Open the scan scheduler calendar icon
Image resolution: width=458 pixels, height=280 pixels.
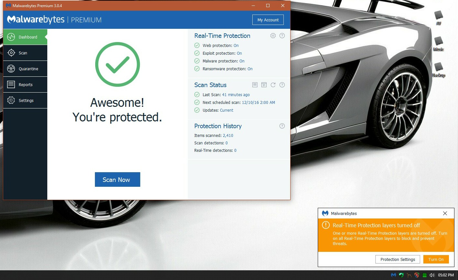pos(264,85)
